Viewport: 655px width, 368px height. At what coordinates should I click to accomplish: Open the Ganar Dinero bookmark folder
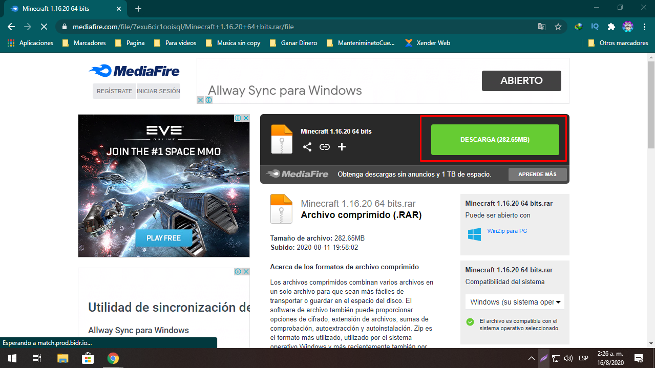[x=292, y=43]
